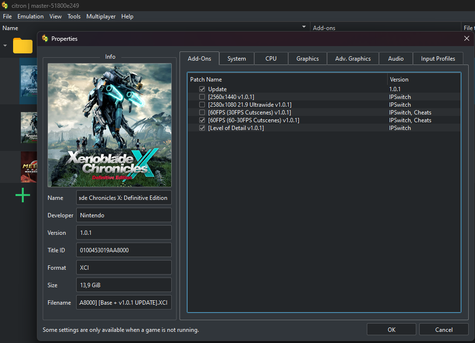The image size is (475, 343).
Task: Switch to the CPU tab
Action: [x=271, y=59]
